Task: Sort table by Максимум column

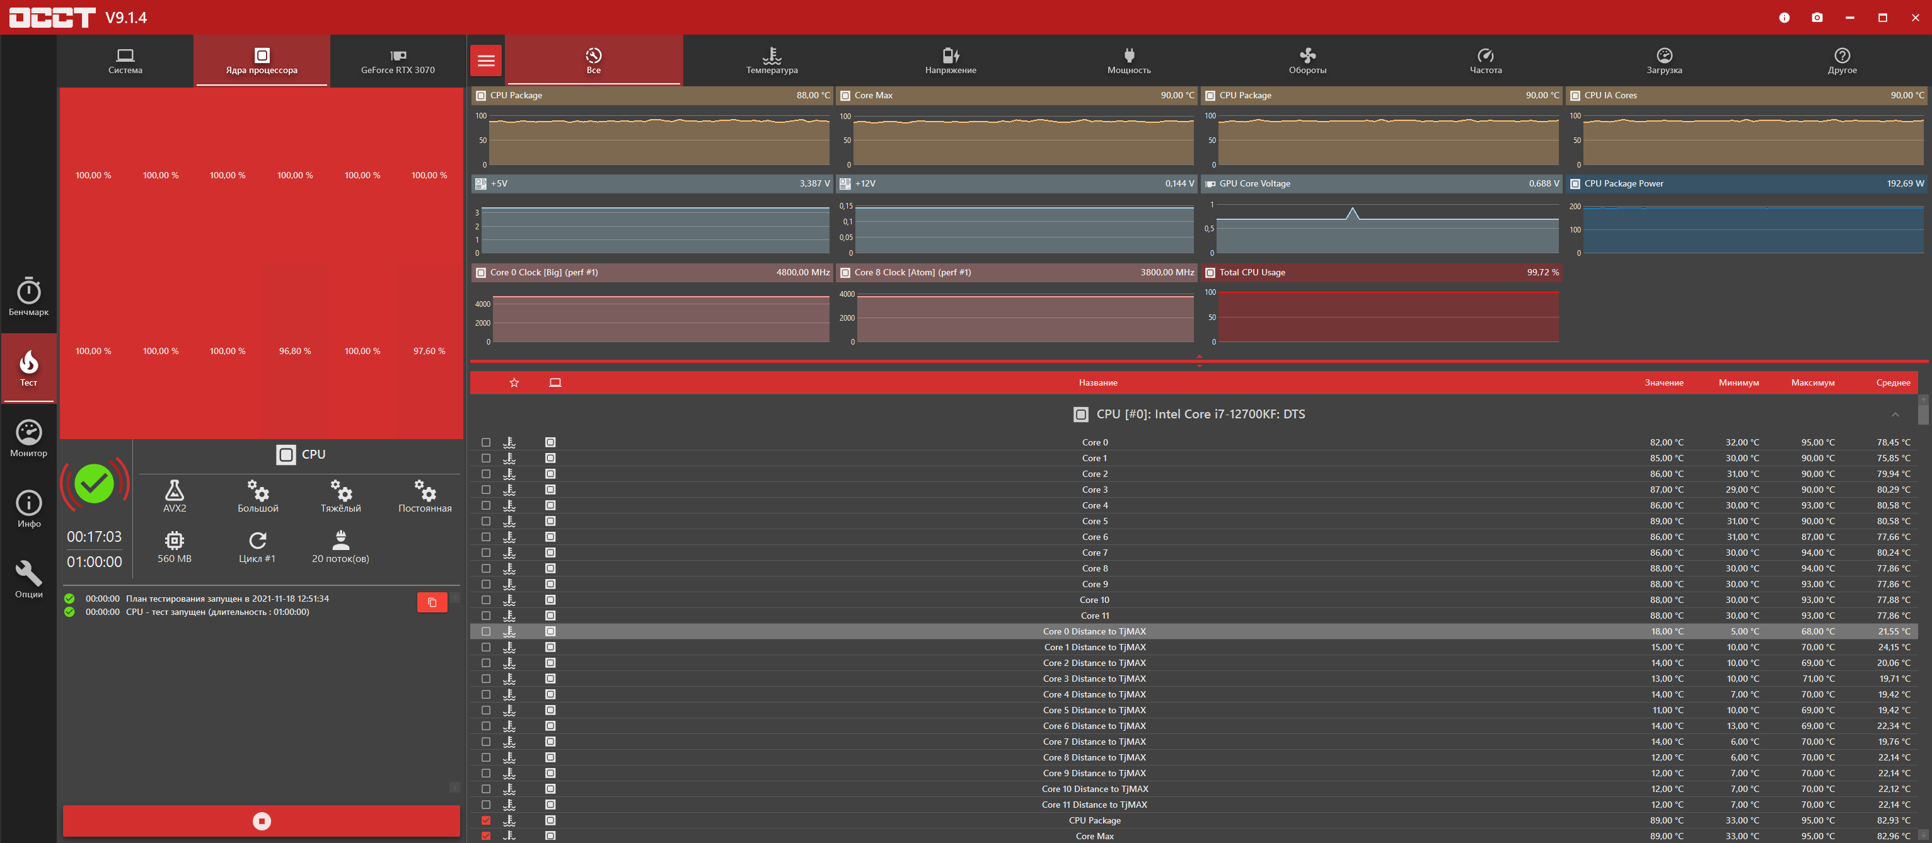Action: [x=1812, y=383]
